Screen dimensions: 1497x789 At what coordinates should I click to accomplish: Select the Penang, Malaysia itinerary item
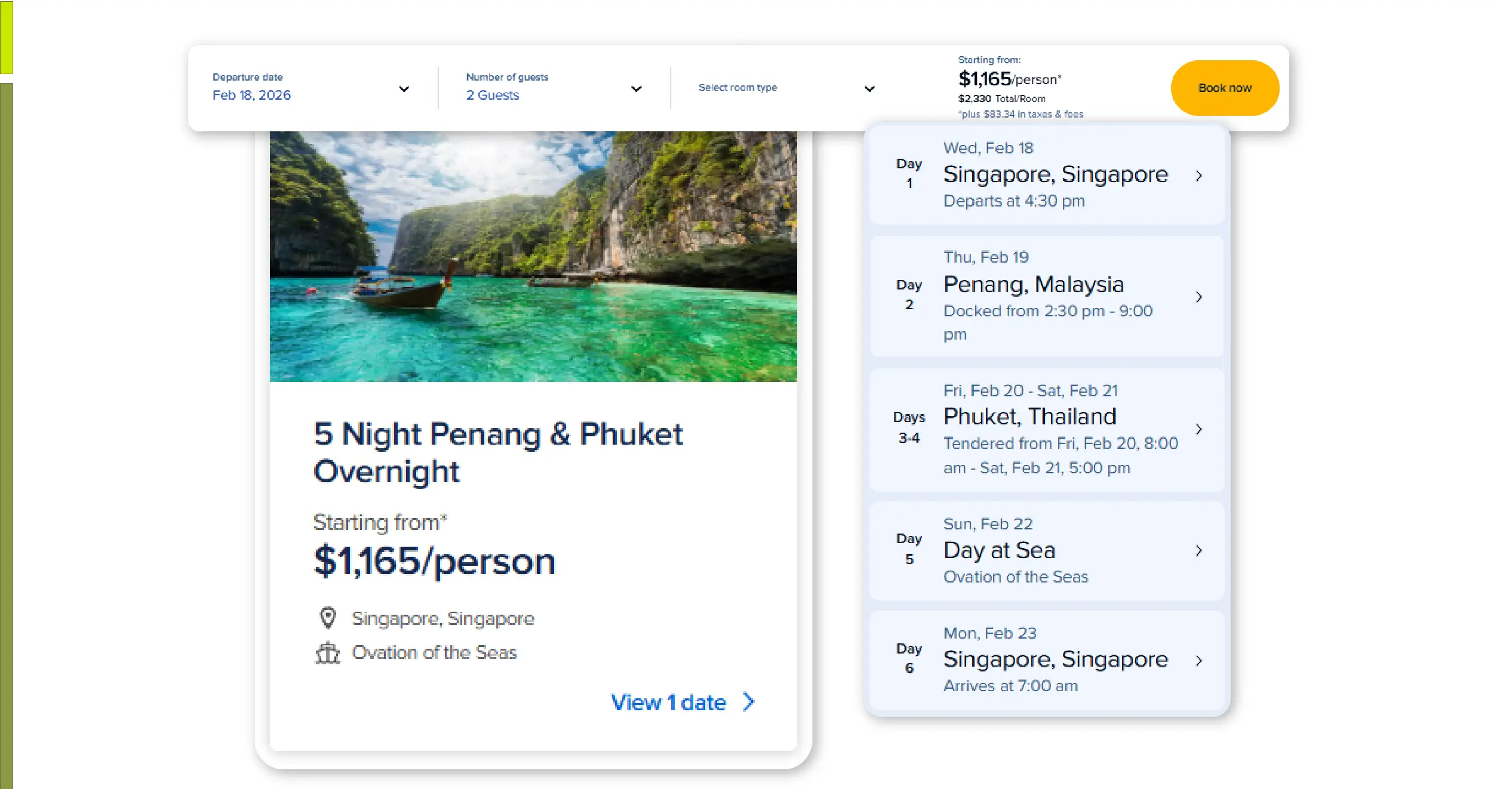pyautogui.click(x=1033, y=285)
